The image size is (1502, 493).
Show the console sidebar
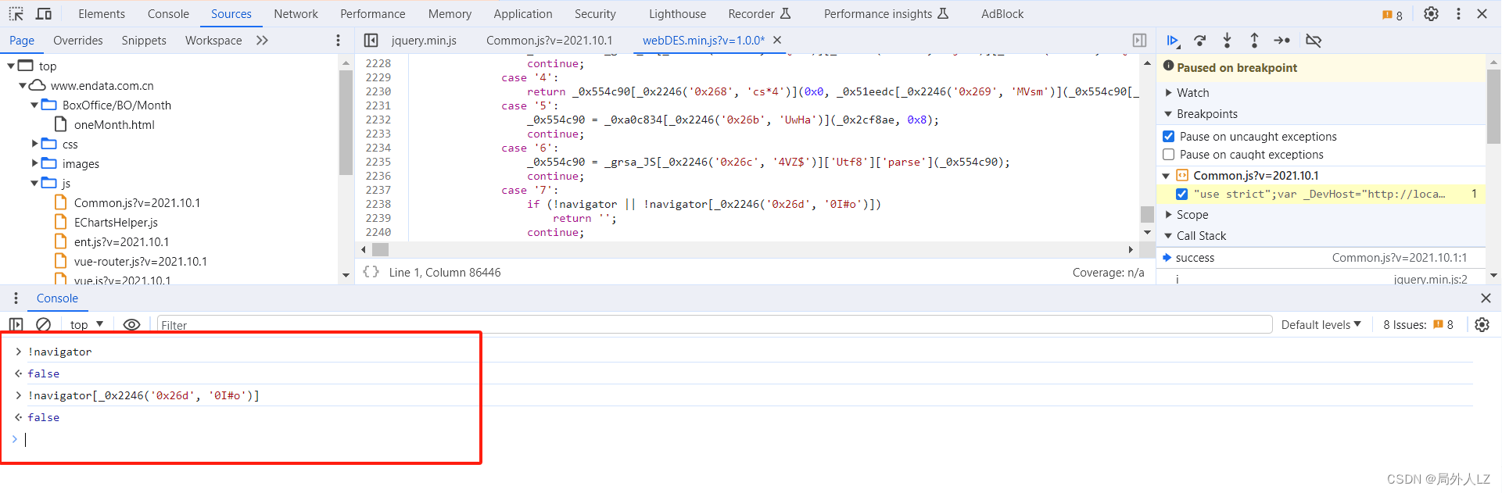point(16,324)
